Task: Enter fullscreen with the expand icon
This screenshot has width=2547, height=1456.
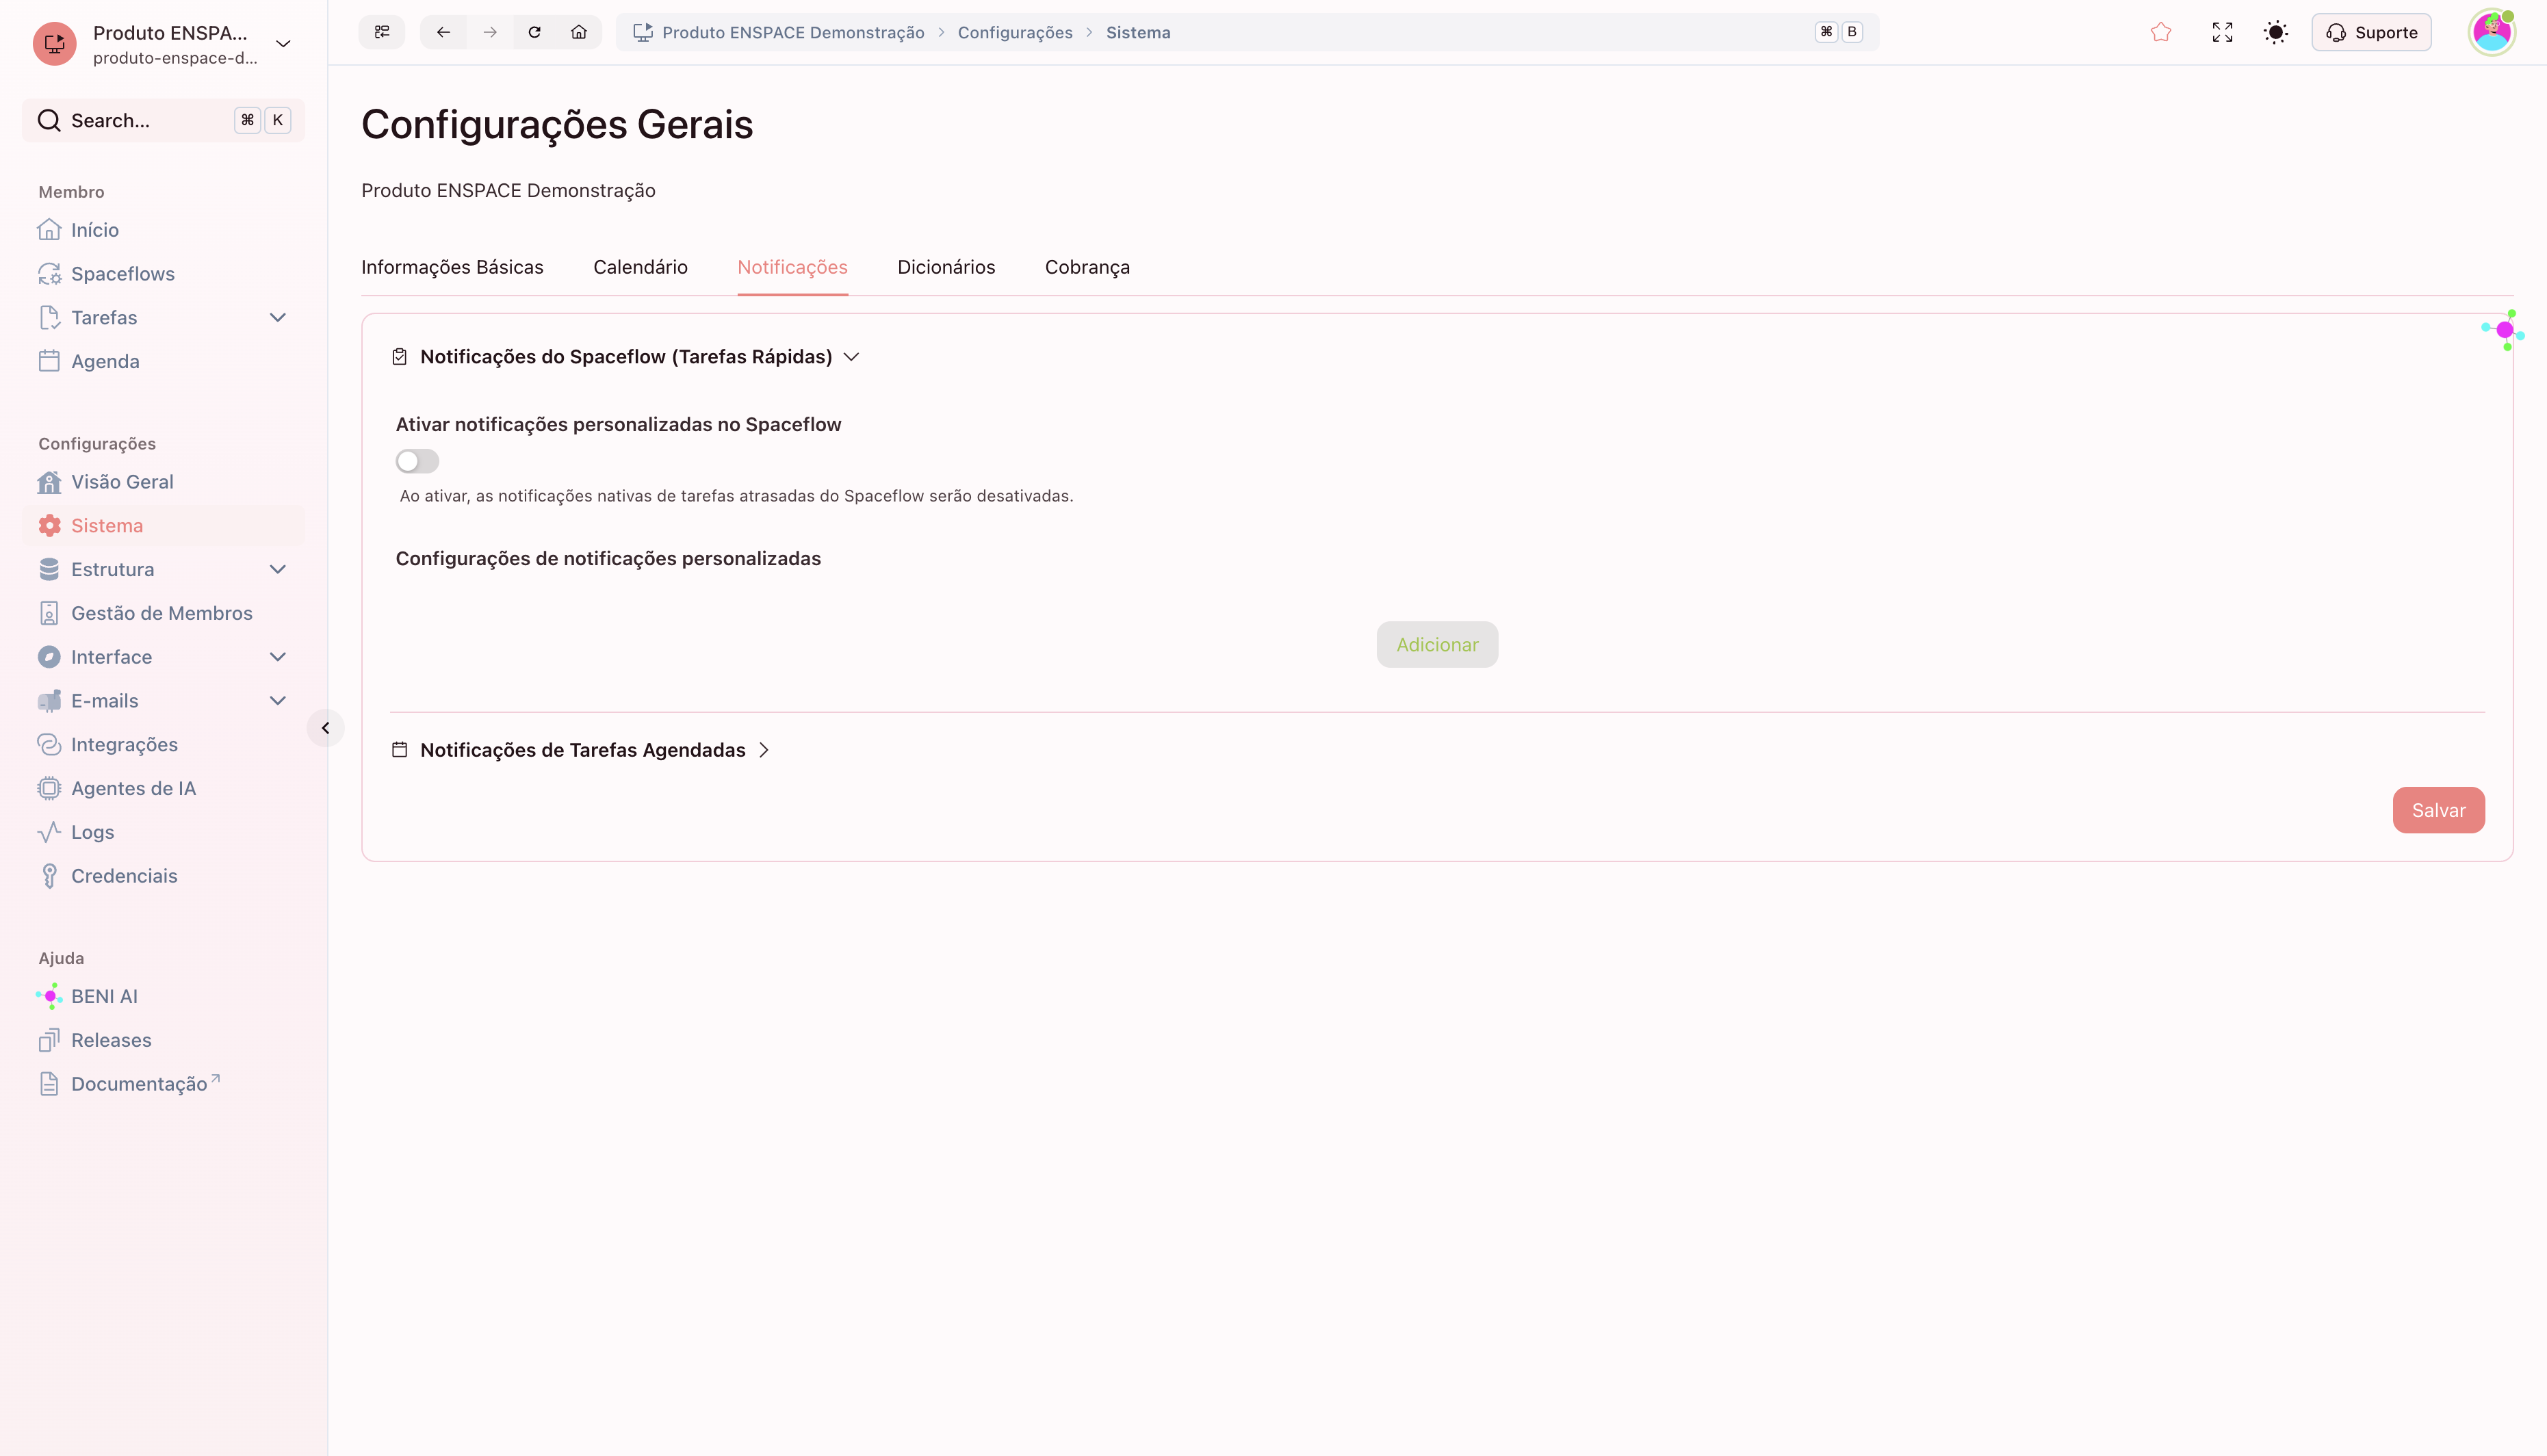Action: tap(2222, 32)
